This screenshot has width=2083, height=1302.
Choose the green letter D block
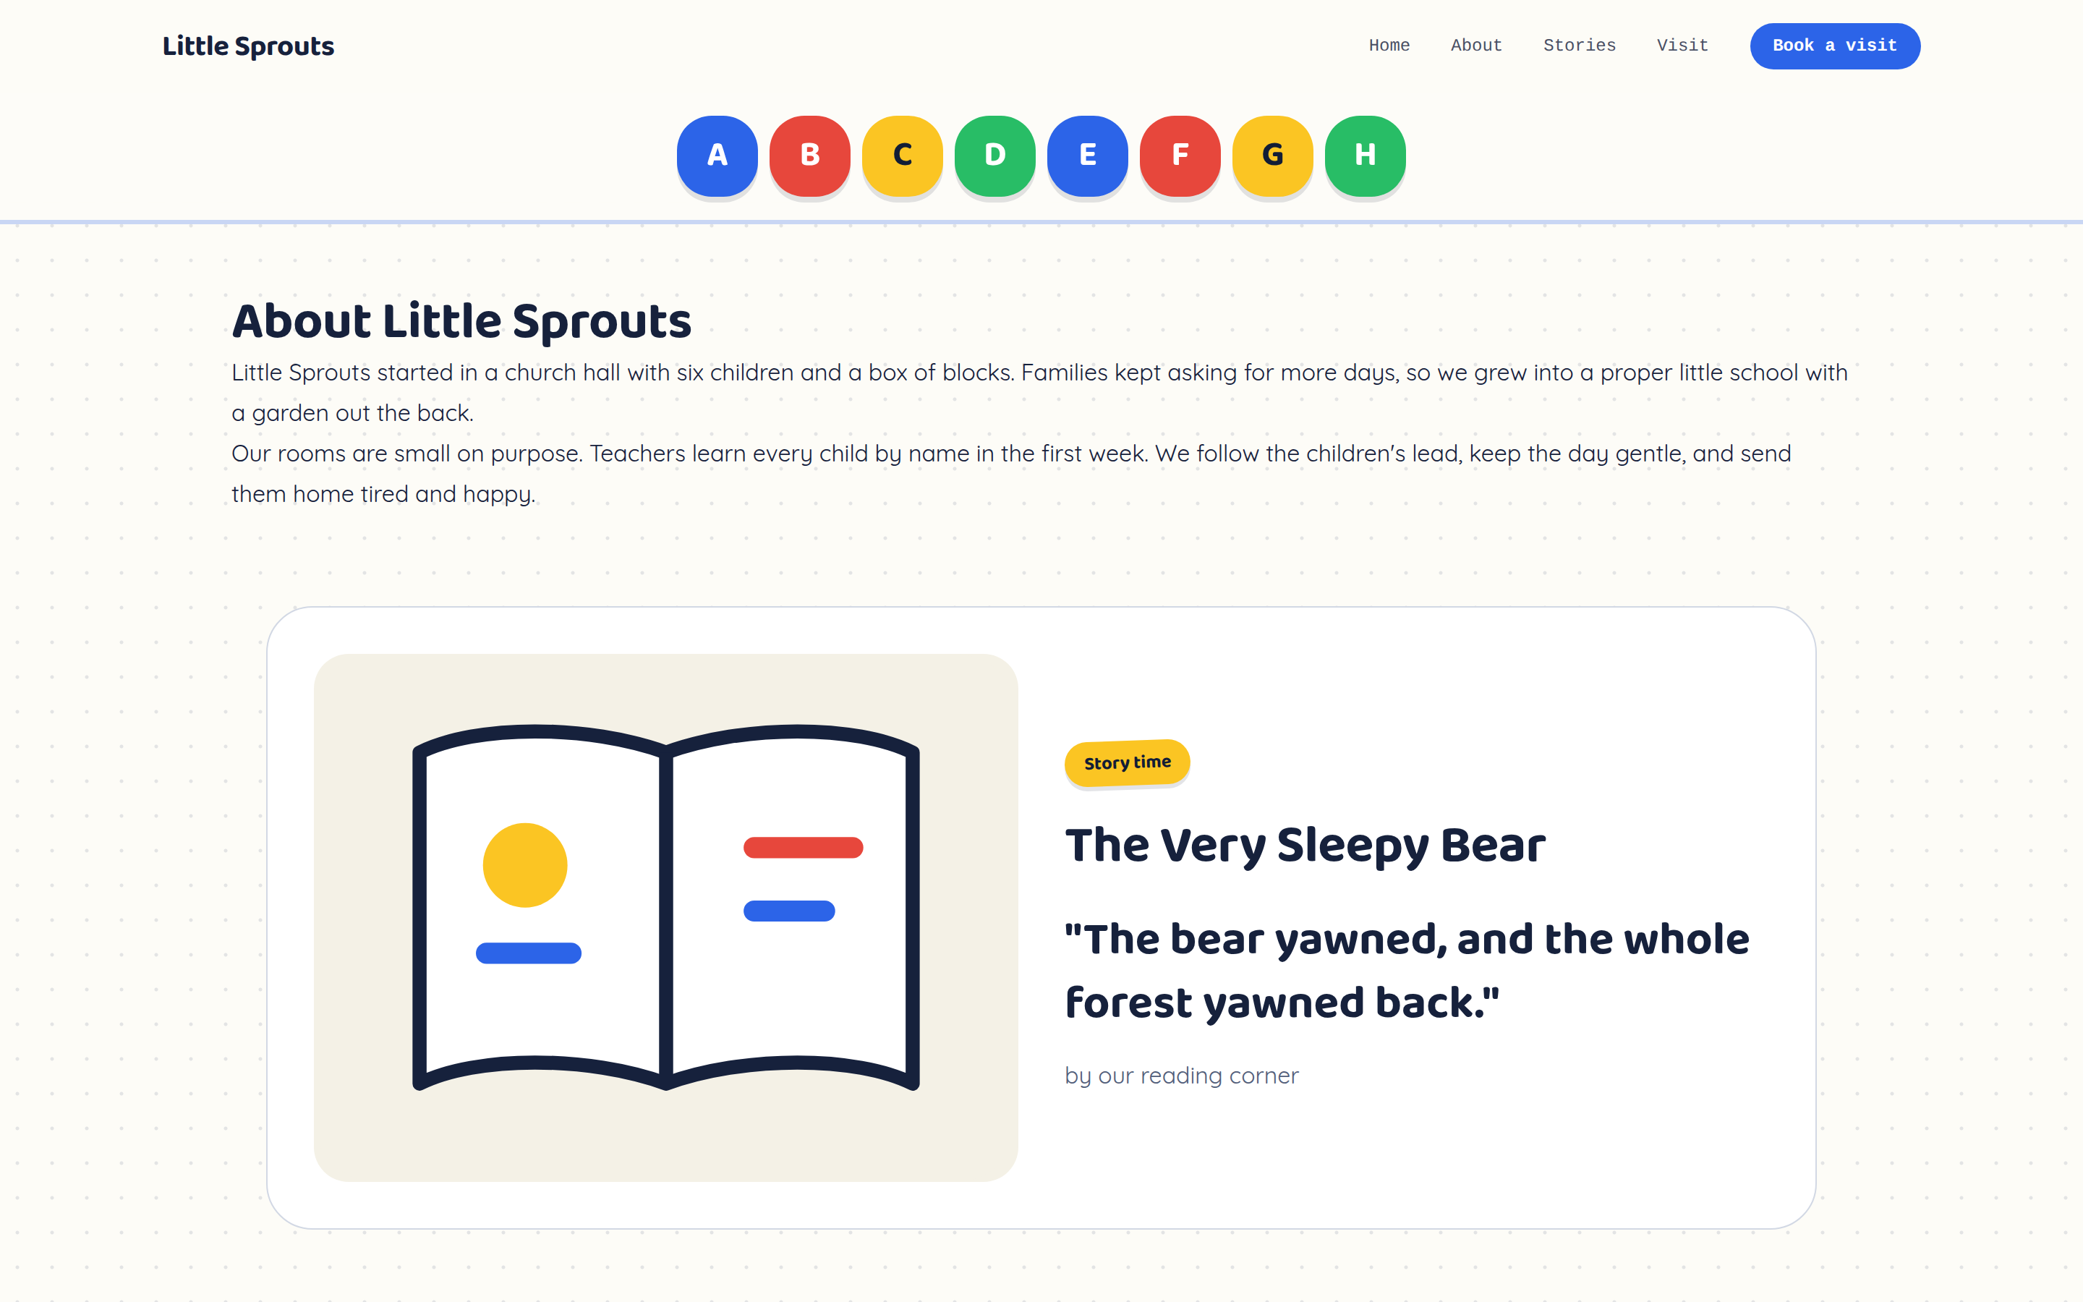pyautogui.click(x=995, y=156)
